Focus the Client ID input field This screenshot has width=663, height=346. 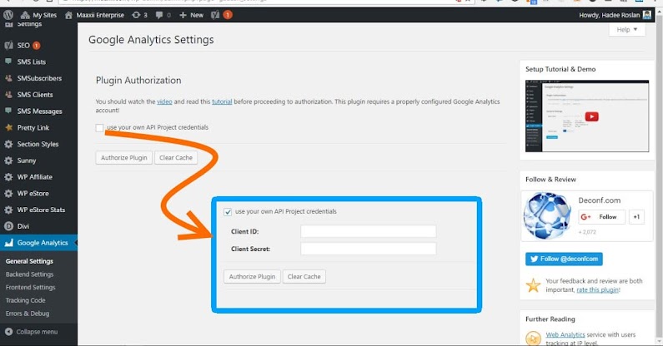tap(369, 231)
